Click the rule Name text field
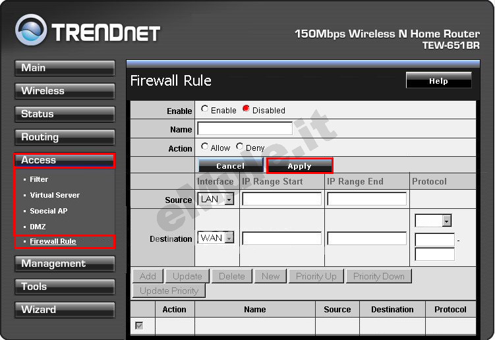The width and height of the screenshot is (495, 340). (x=245, y=128)
